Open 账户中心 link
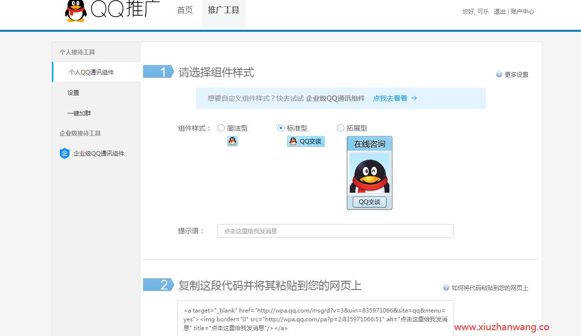This screenshot has width=581, height=336. 522,11
